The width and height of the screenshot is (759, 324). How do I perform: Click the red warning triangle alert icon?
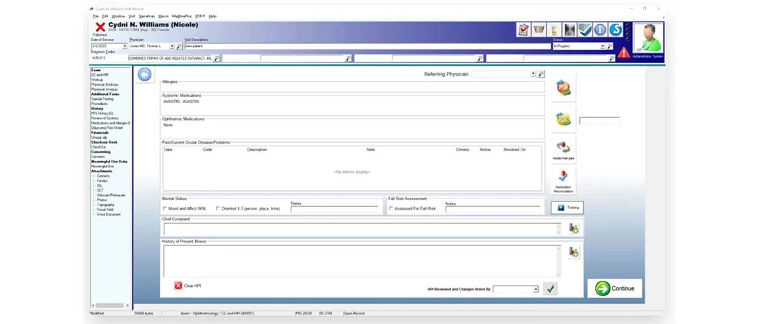[624, 53]
